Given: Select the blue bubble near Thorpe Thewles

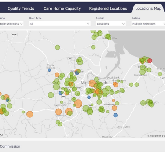Looking at the screenshot, I should (x=49, y=70).
